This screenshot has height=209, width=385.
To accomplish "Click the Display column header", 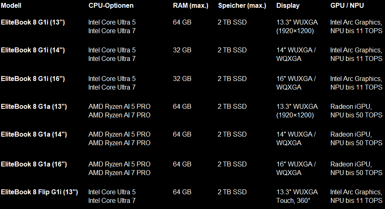I will coord(288,6).
